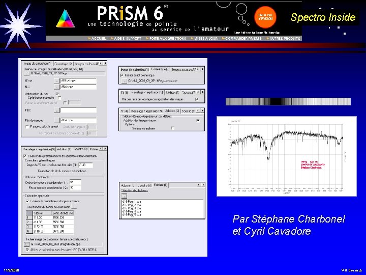Open the COMMANDER PRISM 6 link
This screenshot has width=366, height=275.
point(242,38)
